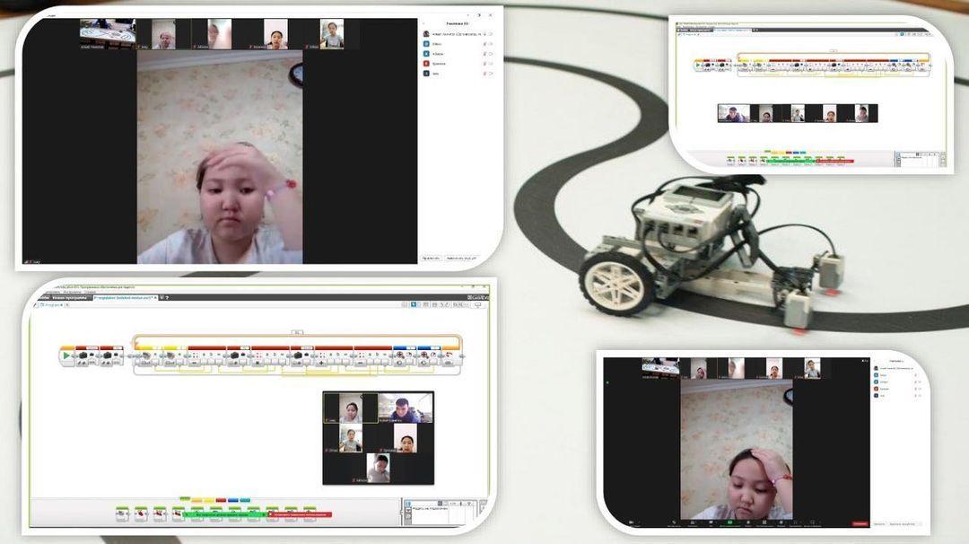
Task: Click green screen-sharing status banner over large EV3 palette
Action: coord(225,514)
